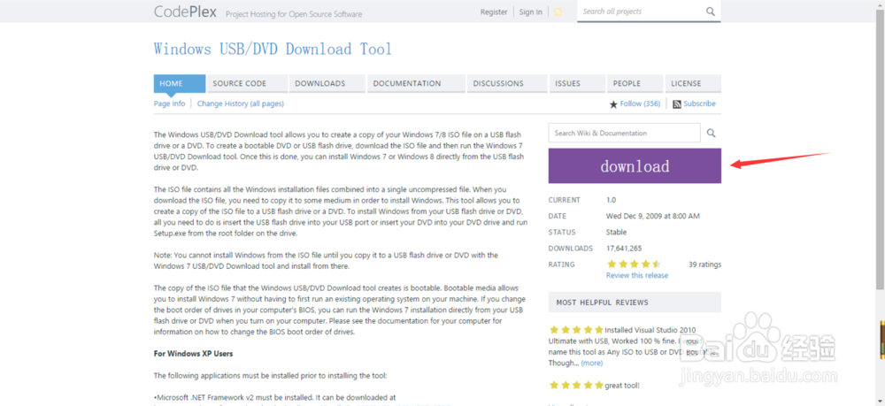Viewport: 885px width, 406px height.
Task: Click five stars of Visual Studio 2010 review
Action: tap(576, 330)
